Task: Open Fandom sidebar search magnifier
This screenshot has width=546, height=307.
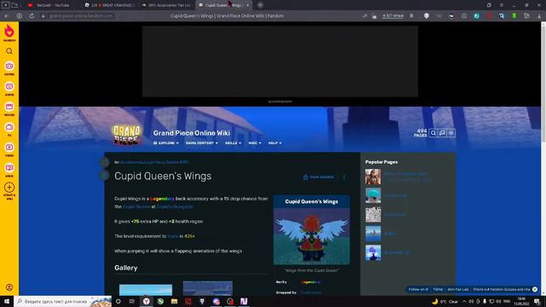Action: tap(9, 51)
